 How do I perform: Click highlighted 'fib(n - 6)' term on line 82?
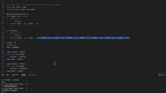point(84,38)
